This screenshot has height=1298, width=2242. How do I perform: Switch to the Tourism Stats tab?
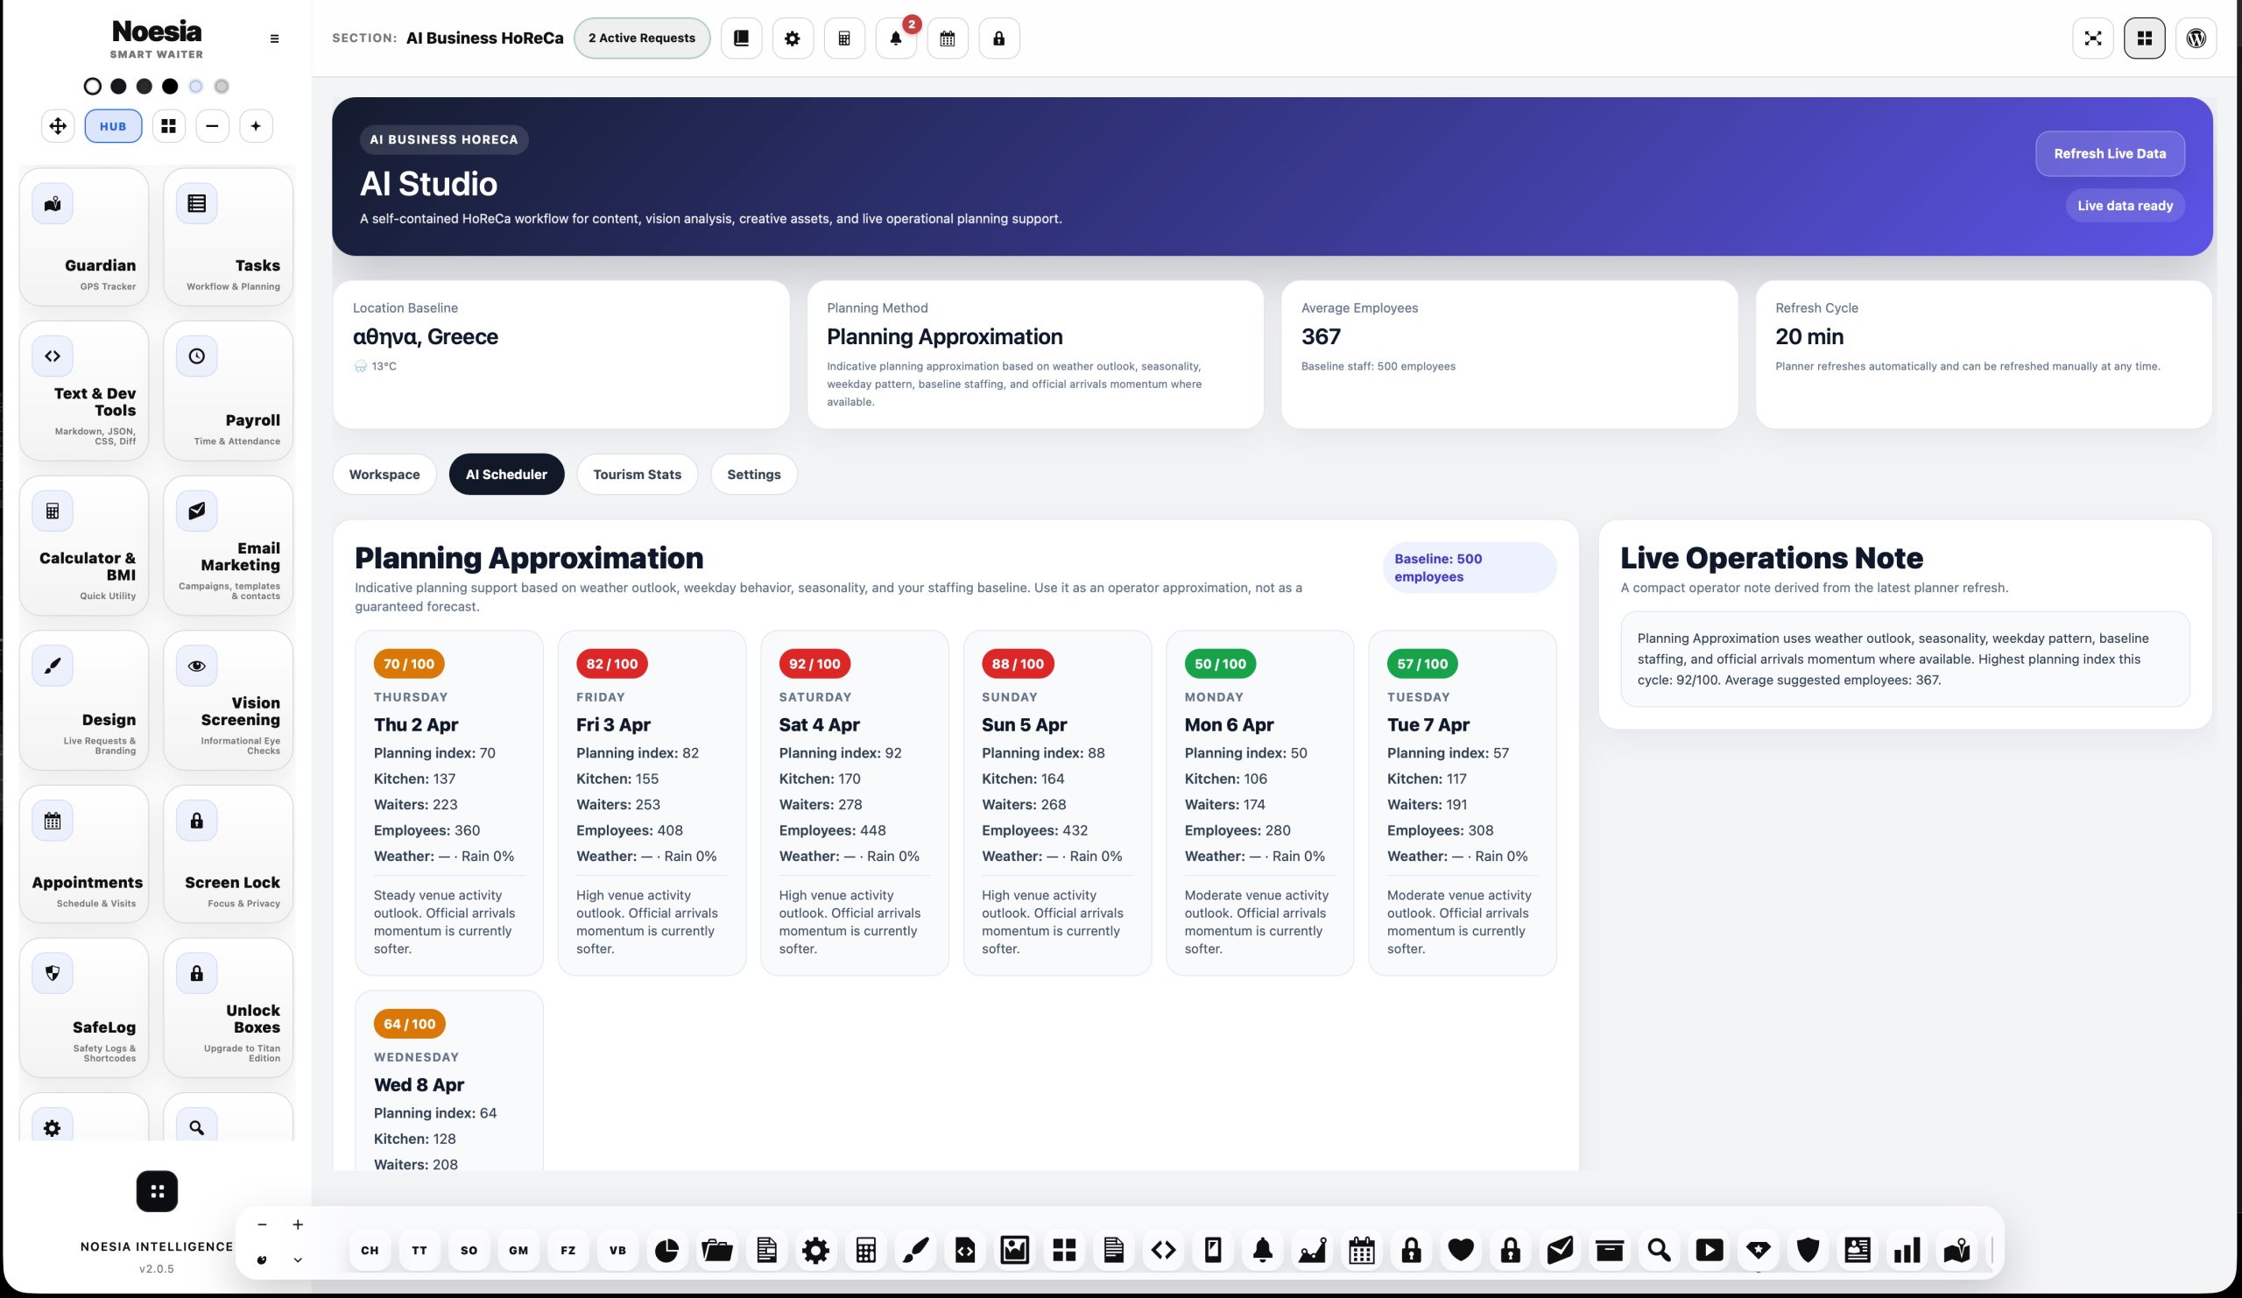pos(637,474)
